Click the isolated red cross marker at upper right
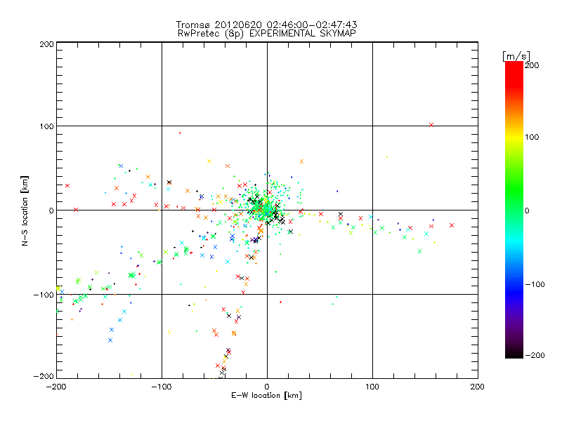The height and width of the screenshot is (421, 562). (x=431, y=125)
